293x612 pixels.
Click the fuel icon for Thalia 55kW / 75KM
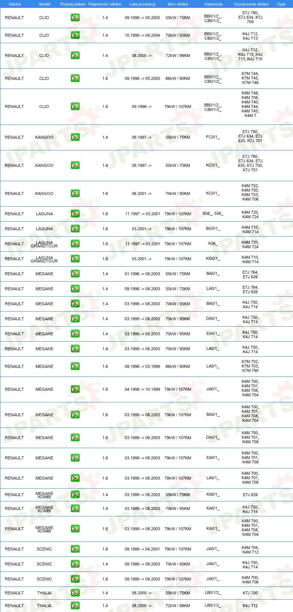75,593
